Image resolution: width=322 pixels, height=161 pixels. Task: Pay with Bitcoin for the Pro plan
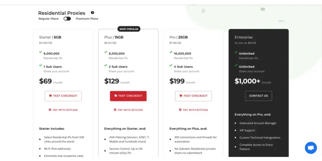(193, 110)
